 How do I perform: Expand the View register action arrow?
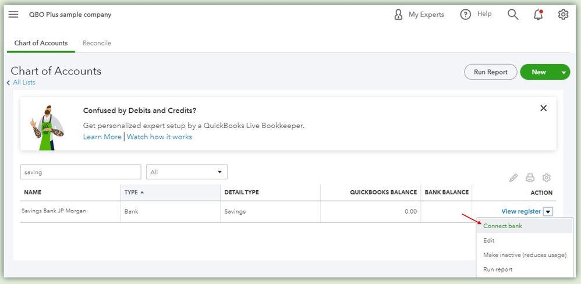[548, 211]
